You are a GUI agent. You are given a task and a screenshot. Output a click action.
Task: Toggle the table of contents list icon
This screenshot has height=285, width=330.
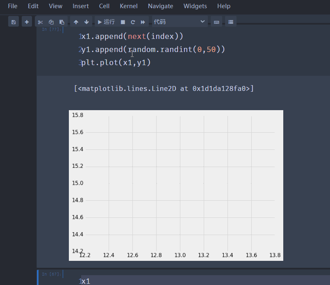pyautogui.click(x=231, y=22)
